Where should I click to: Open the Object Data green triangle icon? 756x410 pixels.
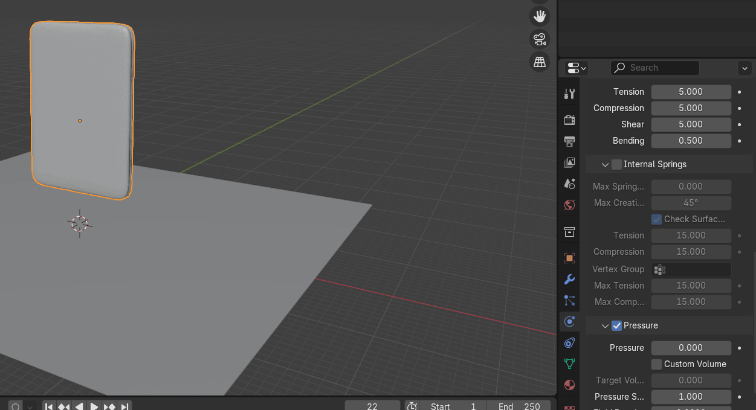point(569,364)
